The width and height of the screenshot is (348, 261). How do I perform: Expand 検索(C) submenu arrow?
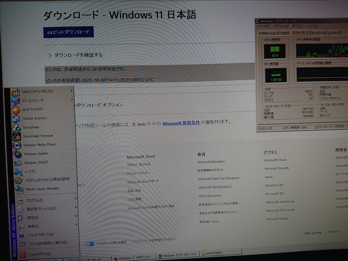click(x=77, y=224)
